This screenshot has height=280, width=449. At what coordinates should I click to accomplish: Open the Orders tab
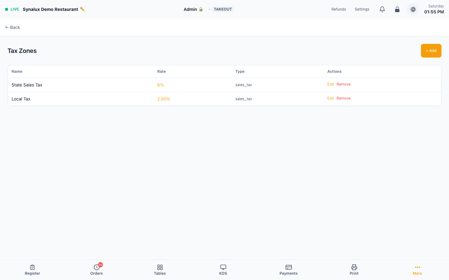[97, 270]
